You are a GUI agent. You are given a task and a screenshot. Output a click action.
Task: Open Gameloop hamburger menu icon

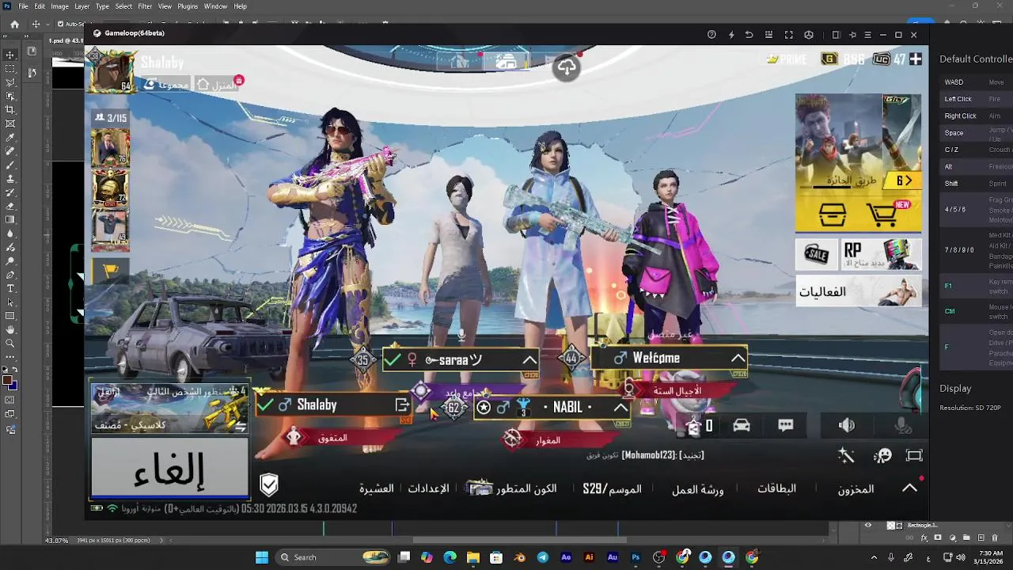pyautogui.click(x=867, y=35)
